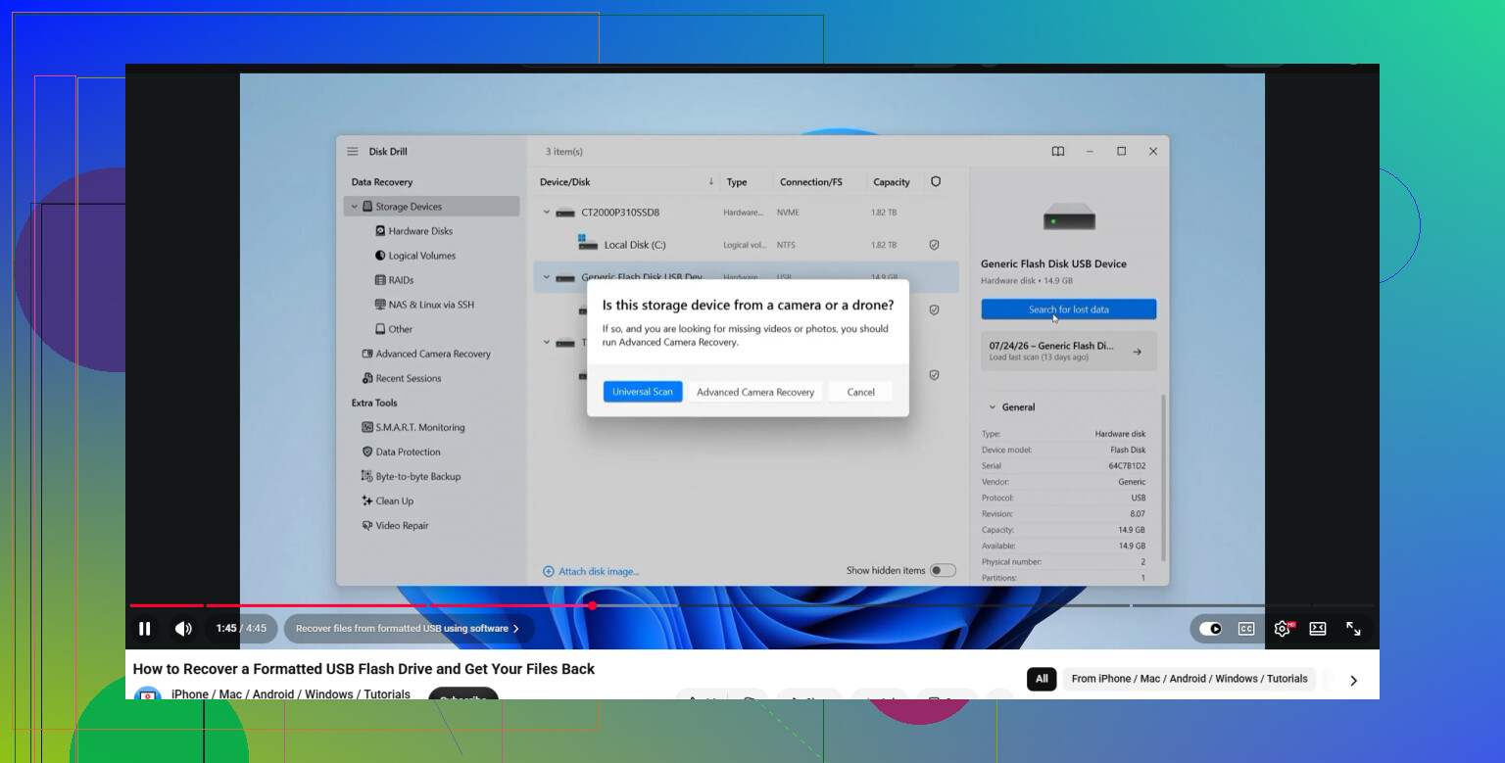1505x763 pixels.
Task: Click the Hardware Disks icon
Action: (x=380, y=231)
